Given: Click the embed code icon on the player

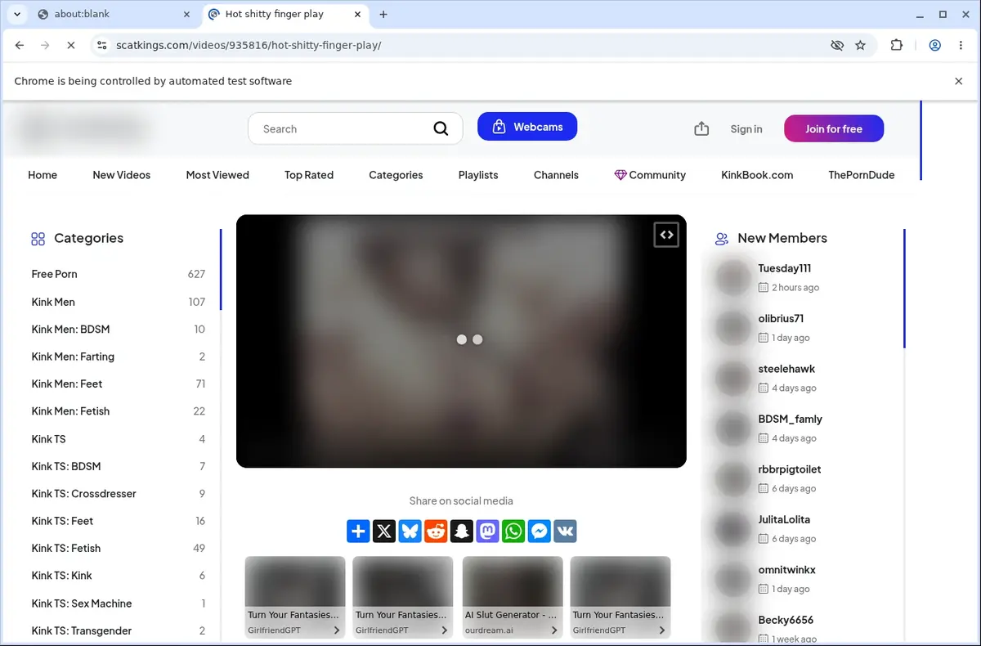Looking at the screenshot, I should (x=666, y=235).
